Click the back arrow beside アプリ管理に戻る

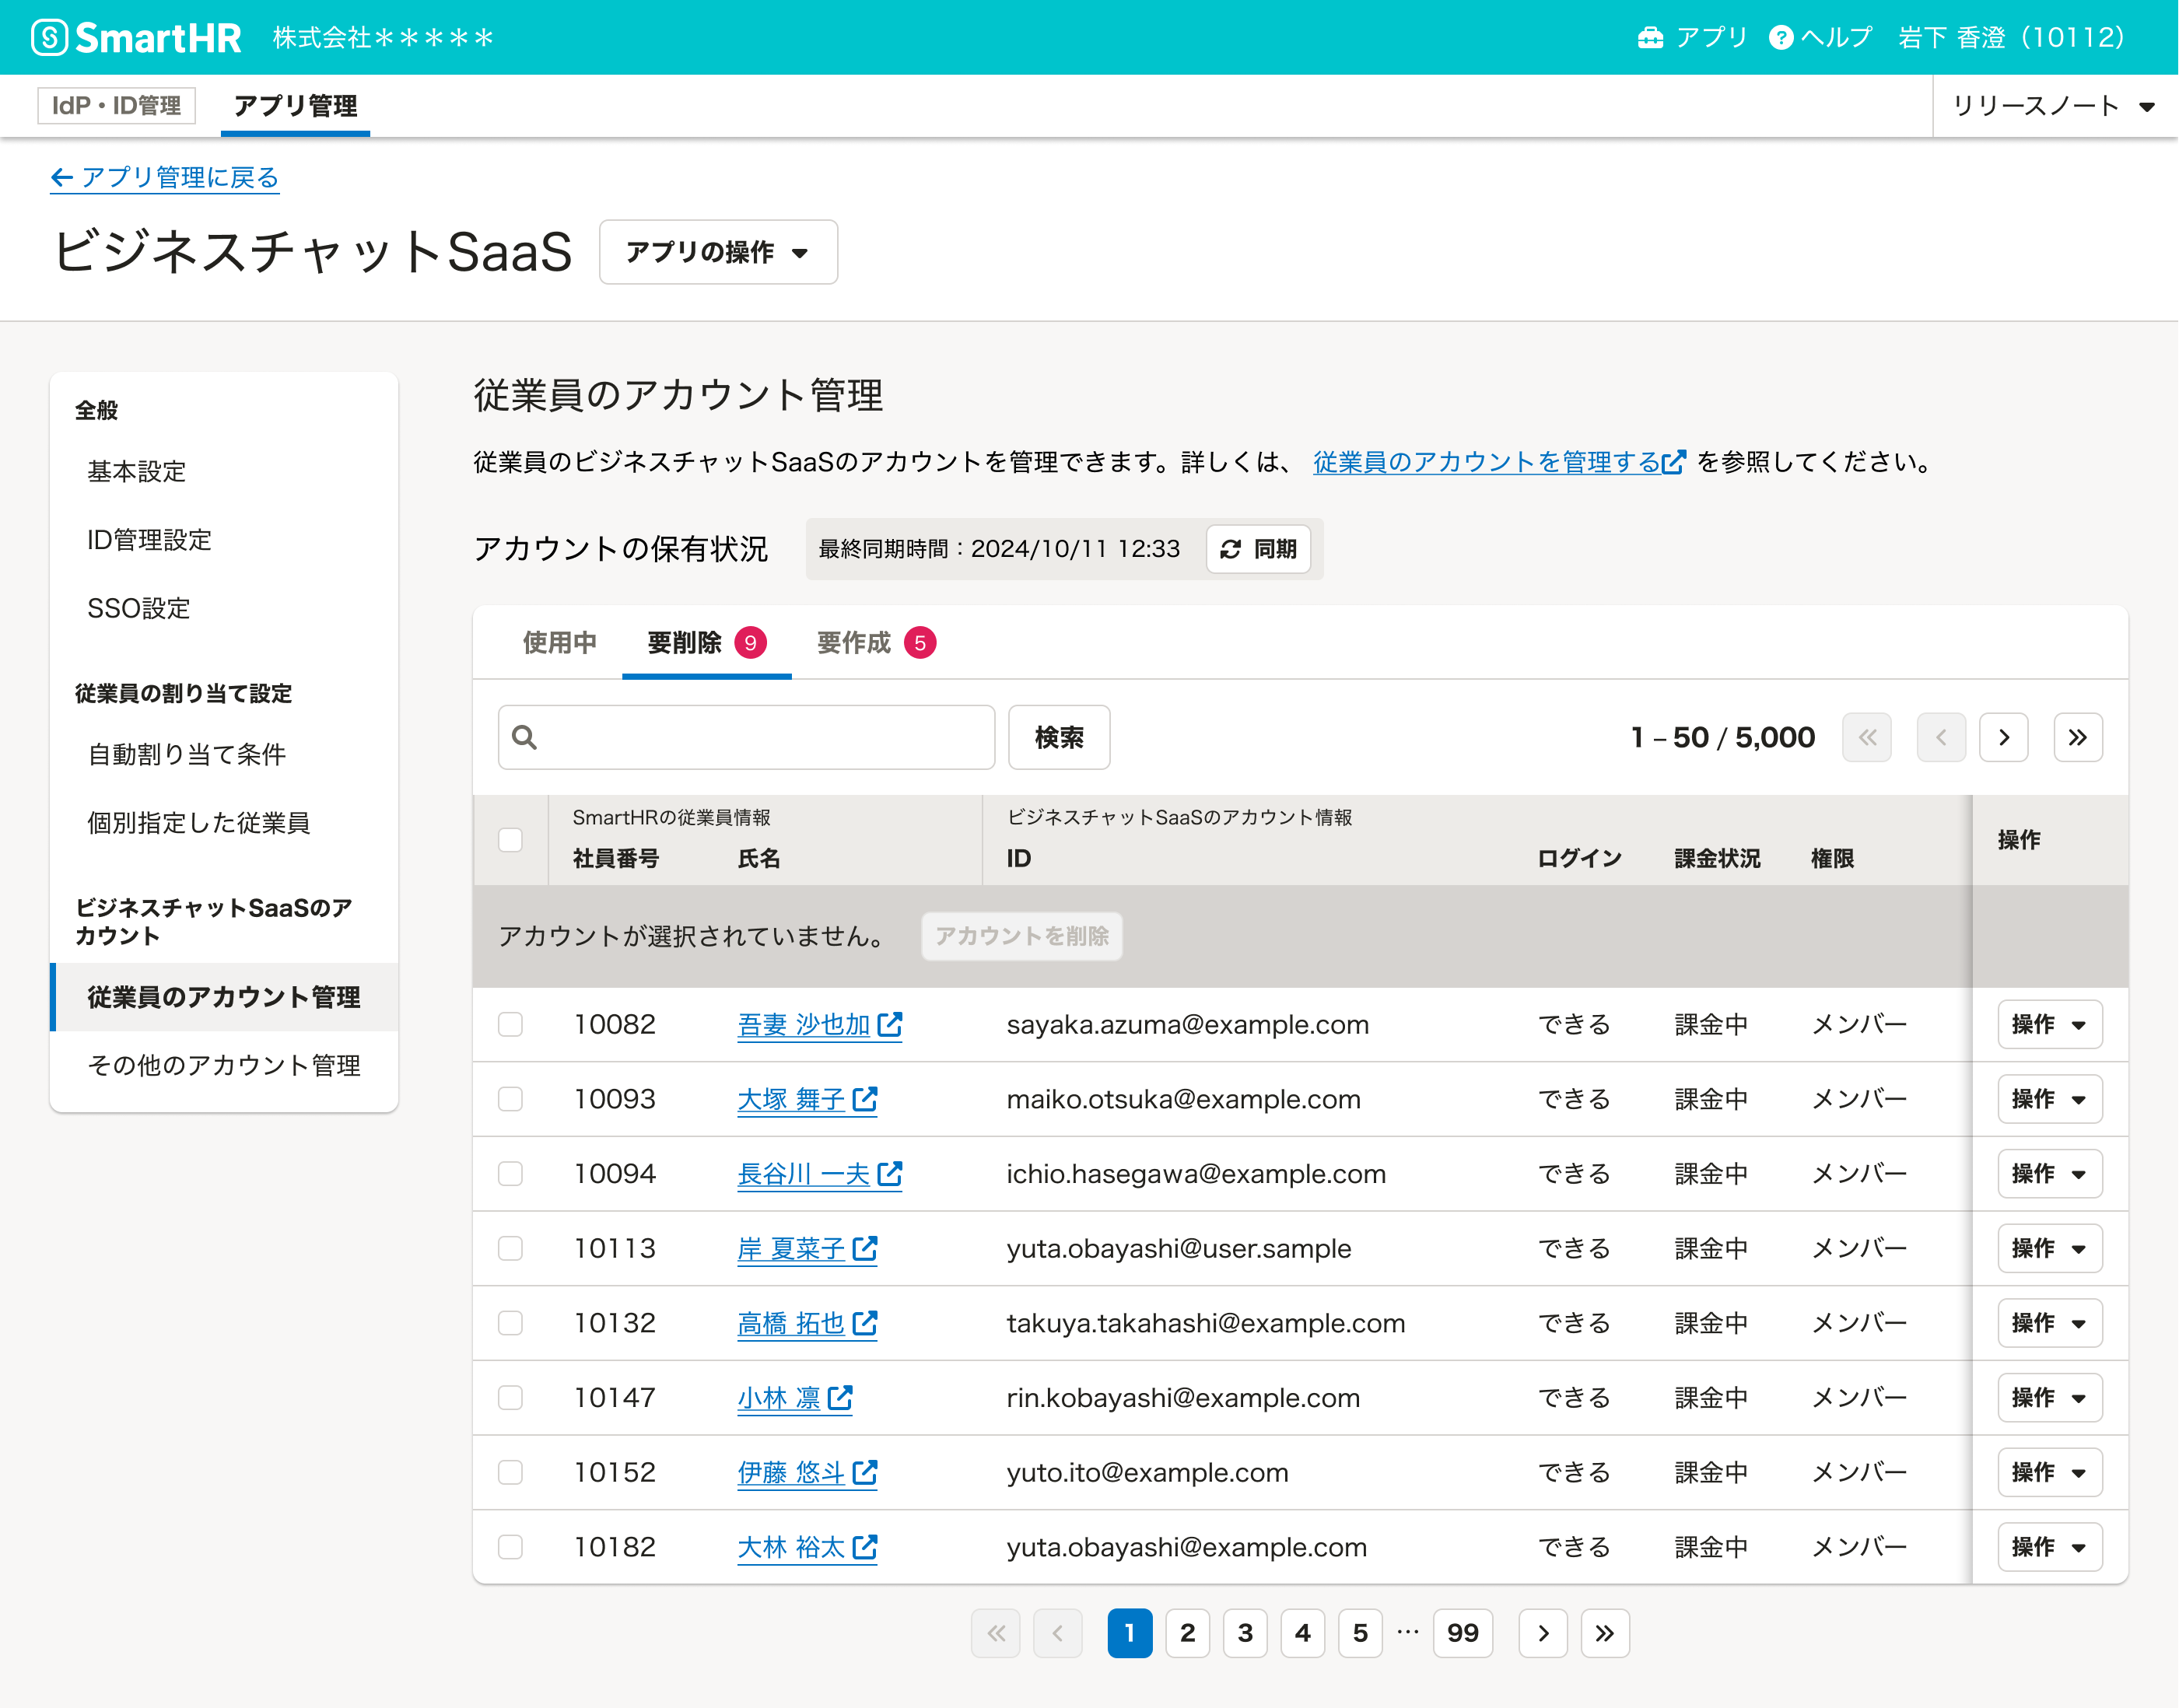pyautogui.click(x=62, y=177)
